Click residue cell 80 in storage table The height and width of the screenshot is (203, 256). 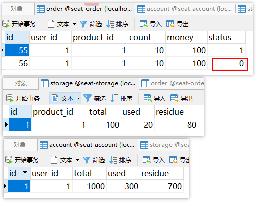[x=176, y=125]
